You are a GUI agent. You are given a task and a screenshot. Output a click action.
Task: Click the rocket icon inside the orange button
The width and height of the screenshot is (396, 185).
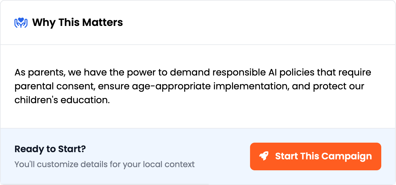(x=264, y=156)
